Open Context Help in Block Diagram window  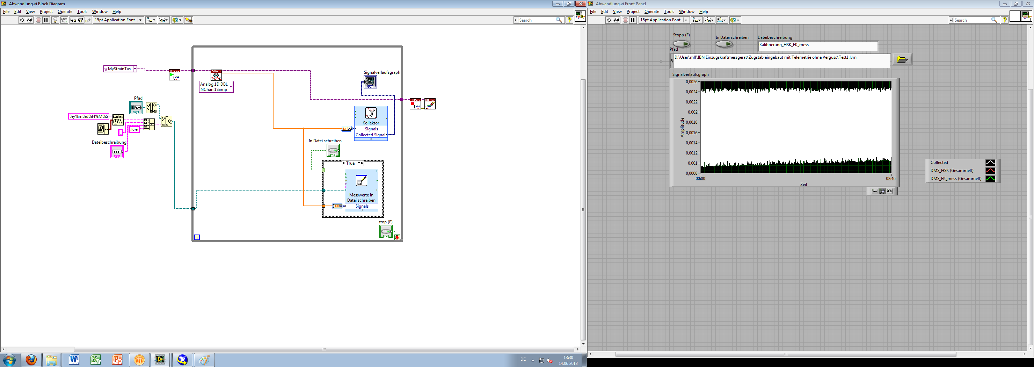click(569, 20)
